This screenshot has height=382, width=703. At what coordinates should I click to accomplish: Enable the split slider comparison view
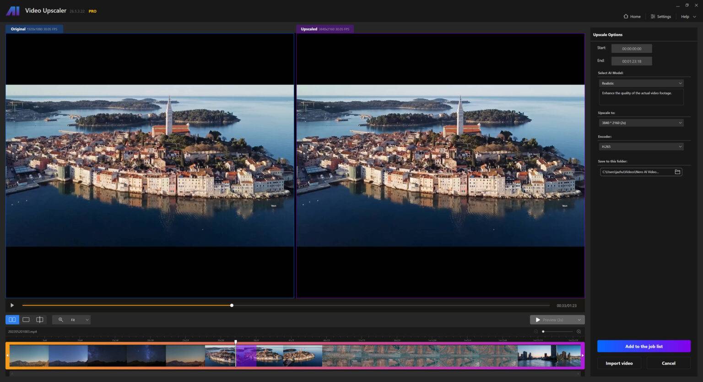40,320
